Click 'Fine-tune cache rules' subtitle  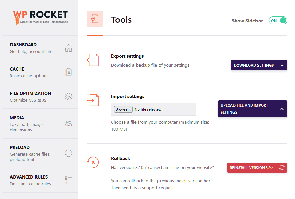(x=30, y=184)
